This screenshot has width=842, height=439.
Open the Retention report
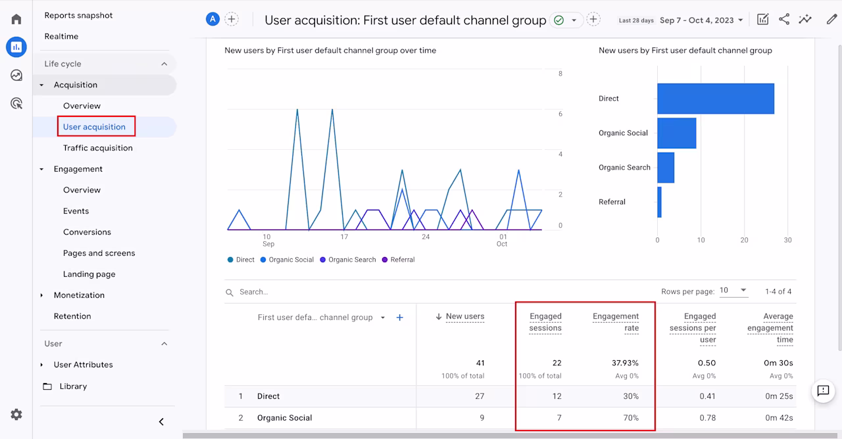tap(72, 316)
